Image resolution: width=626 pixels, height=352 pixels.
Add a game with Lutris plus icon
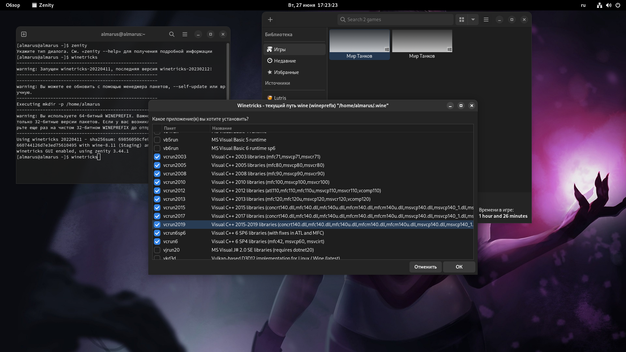tap(270, 20)
